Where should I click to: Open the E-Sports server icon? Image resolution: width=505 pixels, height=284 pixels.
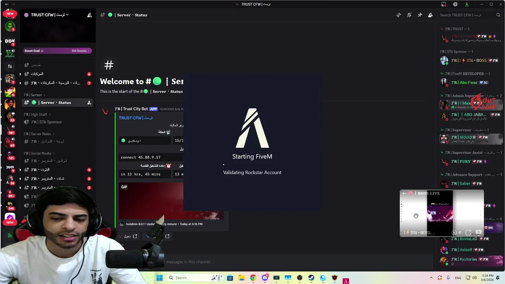10,53
